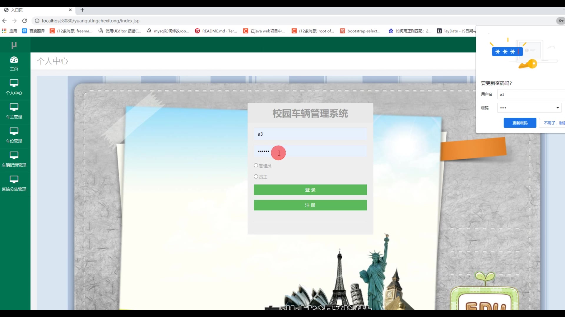The width and height of the screenshot is (565, 317).
Task: Open the 百度翻译 bookmark
Action: (x=33, y=31)
